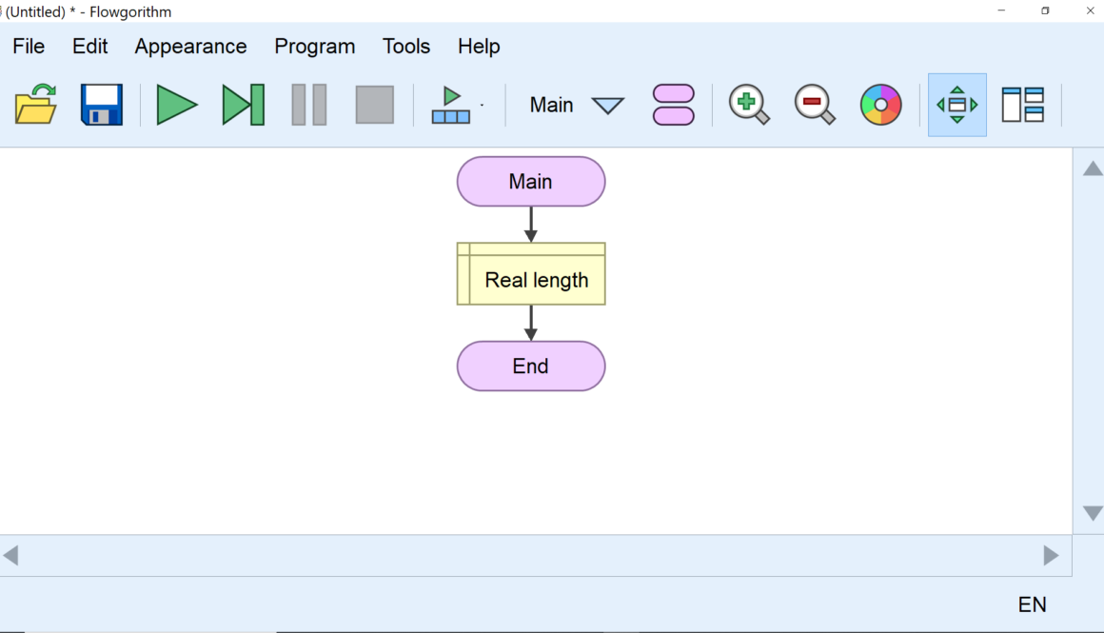Open the color scheme wheel icon
The width and height of the screenshot is (1104, 633).
pyautogui.click(x=880, y=104)
